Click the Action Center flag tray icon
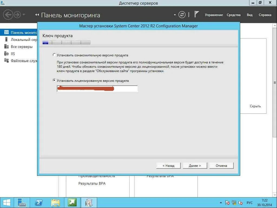 [227, 203]
